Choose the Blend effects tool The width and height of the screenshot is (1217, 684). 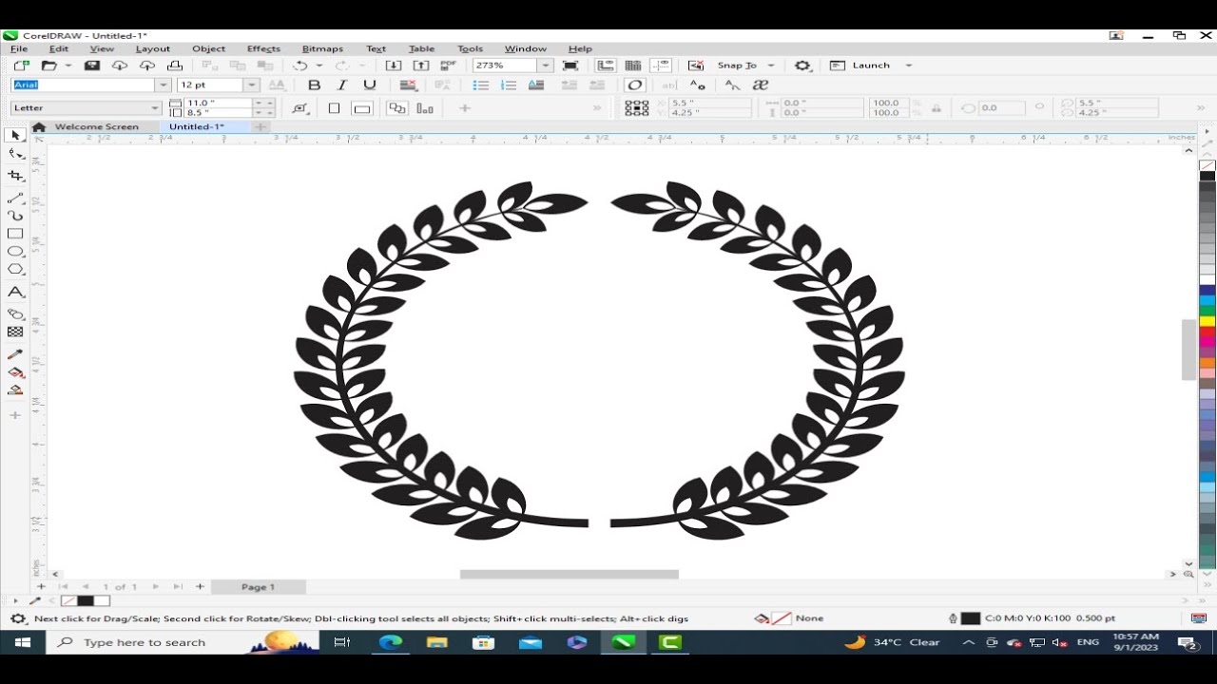point(15,313)
